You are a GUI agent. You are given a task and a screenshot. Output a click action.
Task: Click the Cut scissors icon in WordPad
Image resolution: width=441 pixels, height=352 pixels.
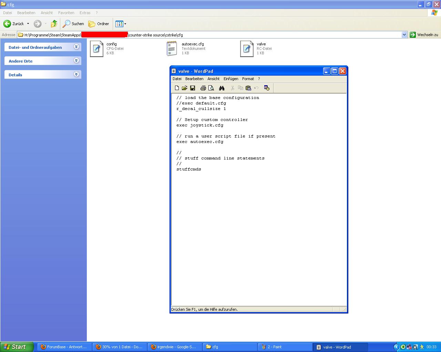(233, 88)
